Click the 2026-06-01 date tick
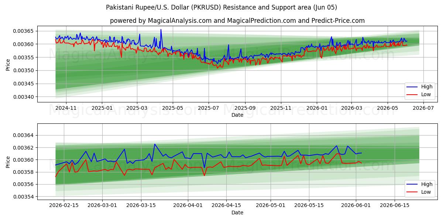The width and height of the screenshot is (443, 221). [356, 206]
